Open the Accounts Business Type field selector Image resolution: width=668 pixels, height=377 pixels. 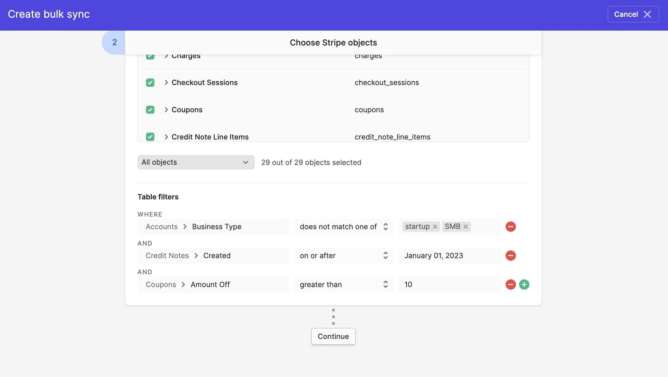tap(213, 227)
